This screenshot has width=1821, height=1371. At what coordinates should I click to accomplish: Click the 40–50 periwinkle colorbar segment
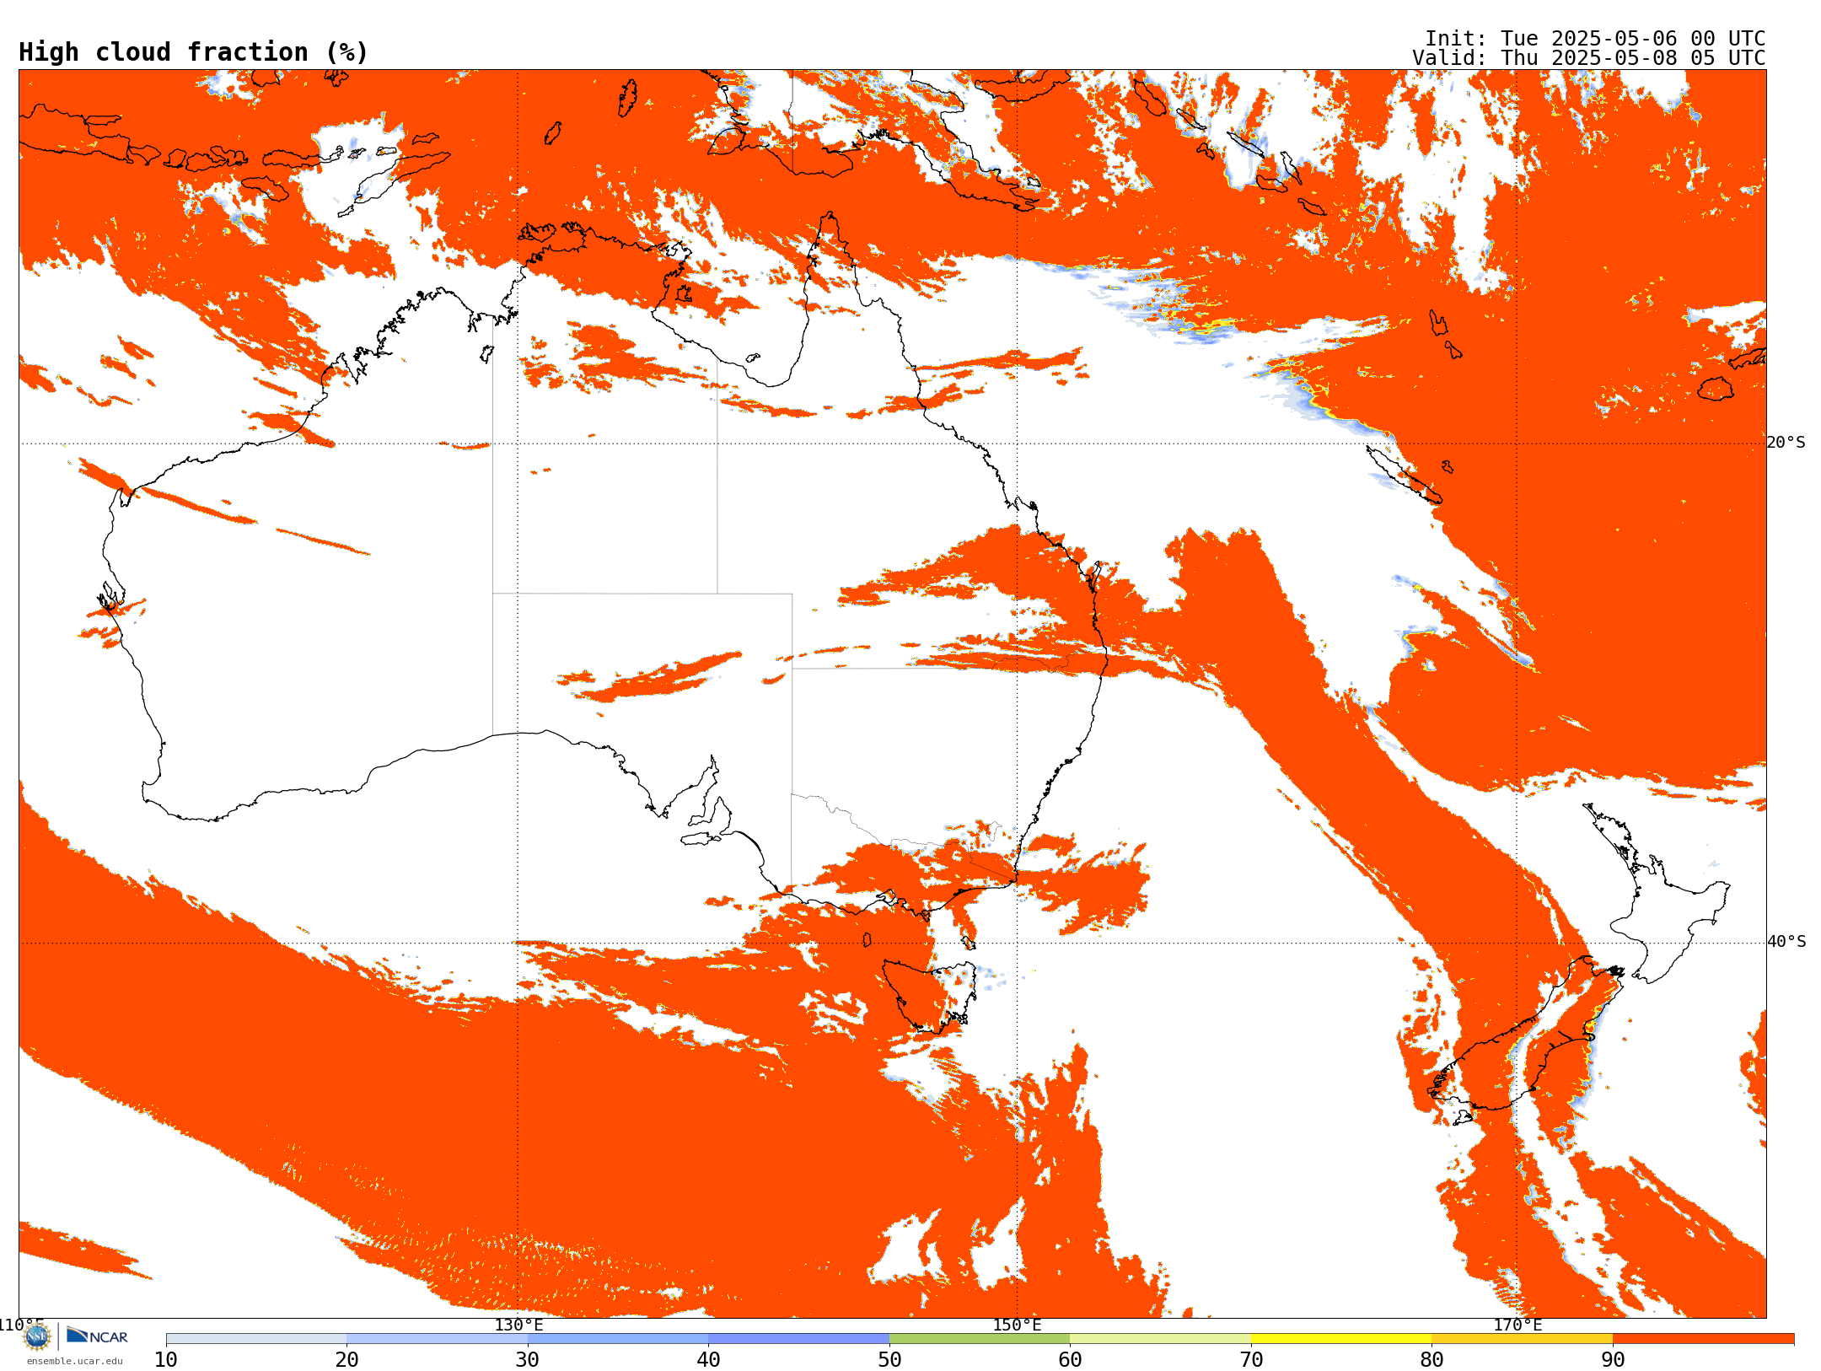coord(798,1339)
